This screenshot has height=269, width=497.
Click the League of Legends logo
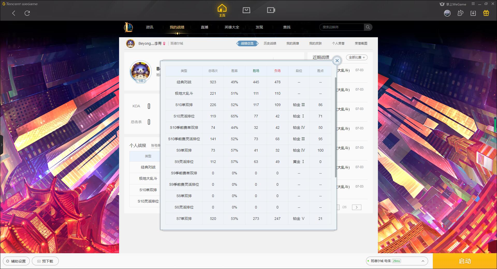coord(129,27)
